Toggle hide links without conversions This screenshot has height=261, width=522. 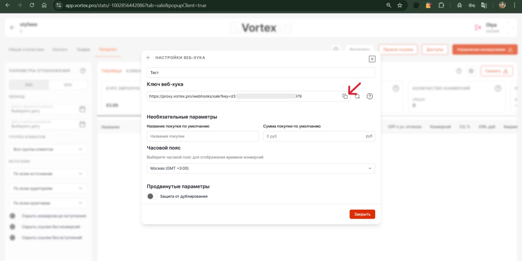pyautogui.click(x=13, y=227)
